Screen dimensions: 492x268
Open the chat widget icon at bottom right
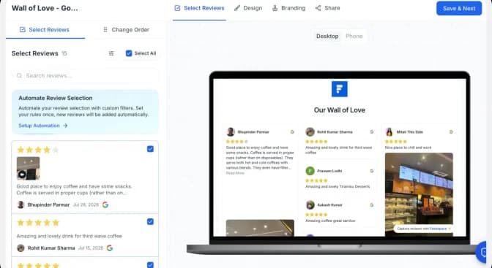click(x=485, y=252)
